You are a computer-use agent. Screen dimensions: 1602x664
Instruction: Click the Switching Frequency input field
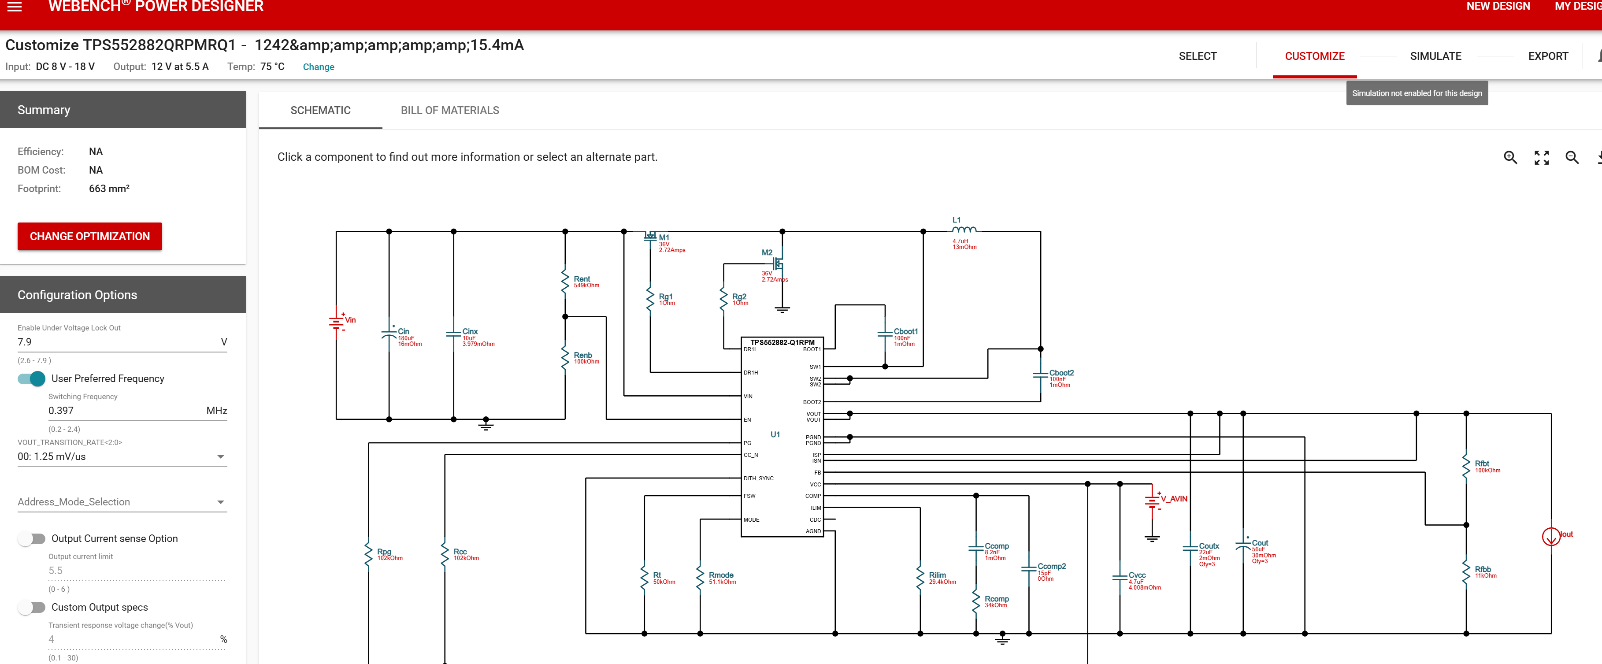coord(124,410)
